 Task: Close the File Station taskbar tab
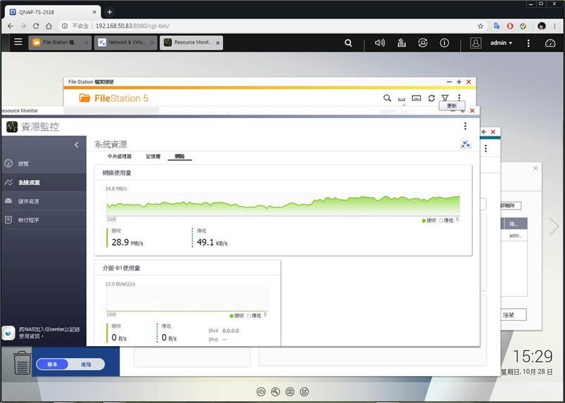click(x=87, y=43)
